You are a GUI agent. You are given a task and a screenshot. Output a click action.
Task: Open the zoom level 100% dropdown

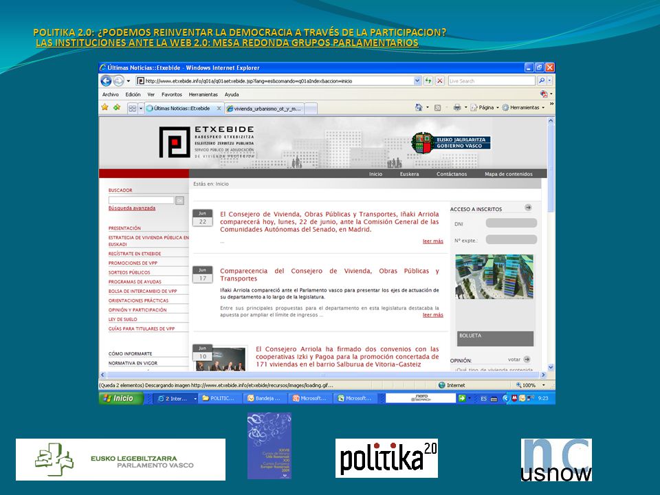543,385
